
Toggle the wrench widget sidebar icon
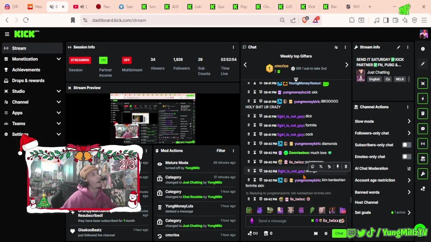[x=423, y=174]
